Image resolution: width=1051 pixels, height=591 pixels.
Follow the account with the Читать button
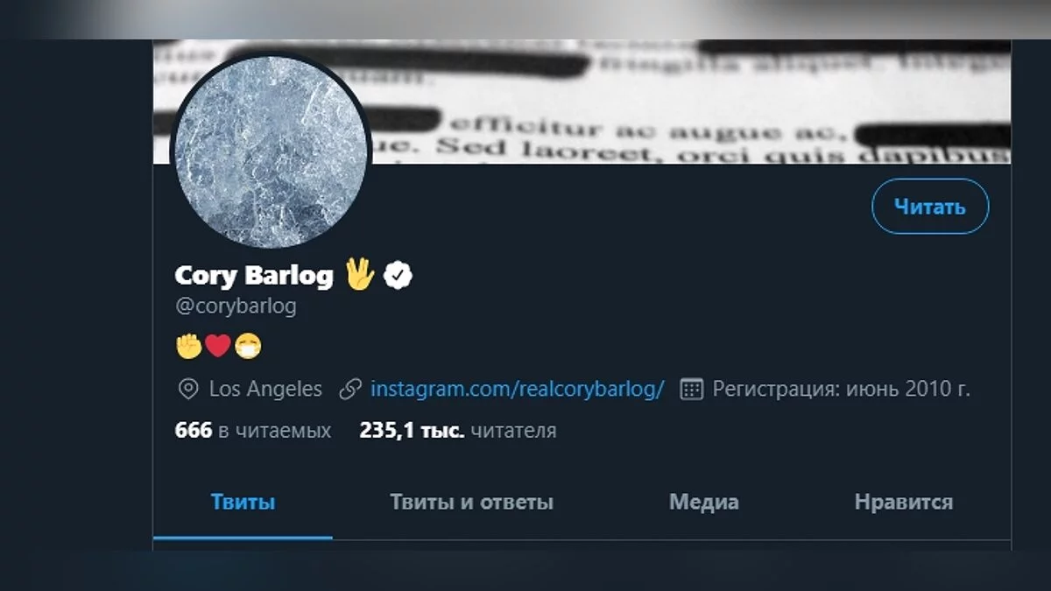930,207
